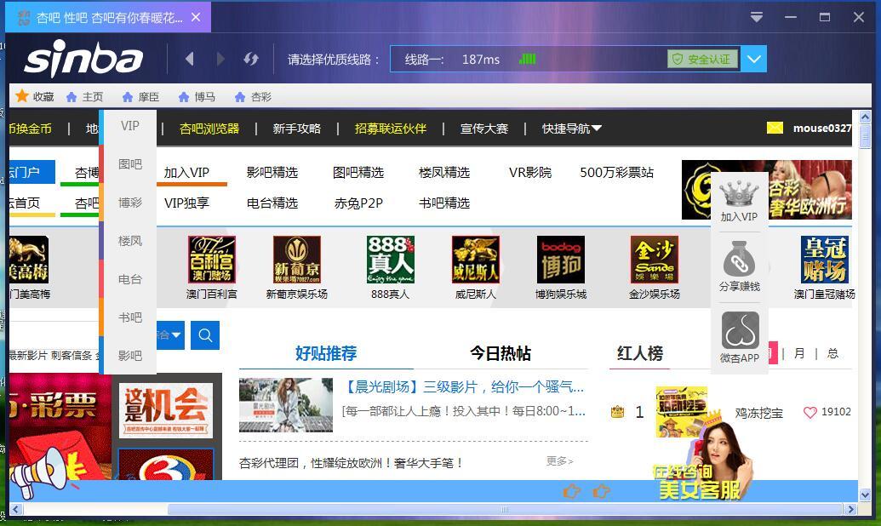Select 总 in 红人榜 ranking
881x526 pixels.
pos(832,353)
